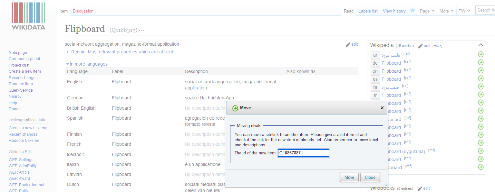Open the de Flipboard Wikipedia link

pyautogui.click(x=391, y=63)
